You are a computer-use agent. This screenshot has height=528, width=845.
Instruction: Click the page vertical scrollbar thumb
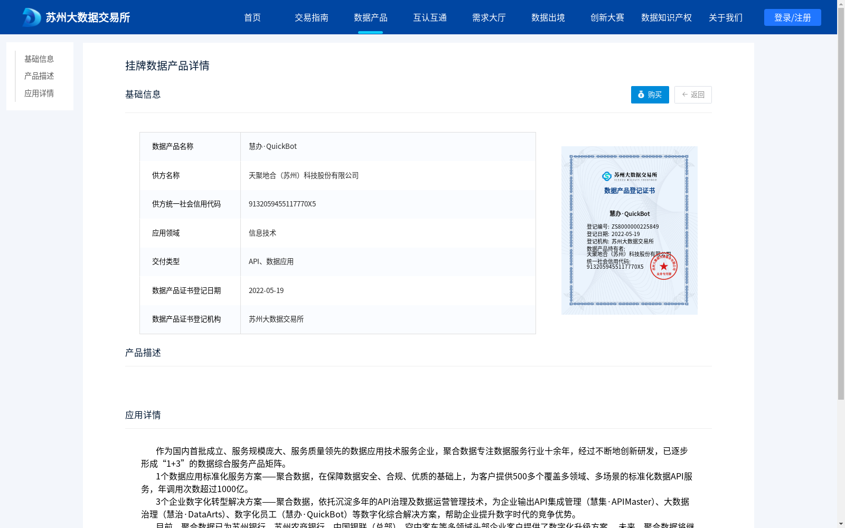click(841, 204)
